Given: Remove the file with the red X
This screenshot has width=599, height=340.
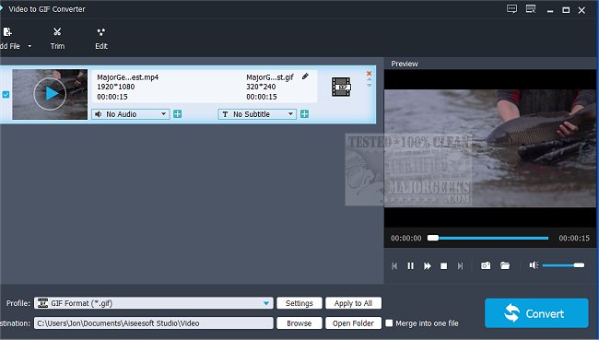Looking at the screenshot, I should pos(369,74).
